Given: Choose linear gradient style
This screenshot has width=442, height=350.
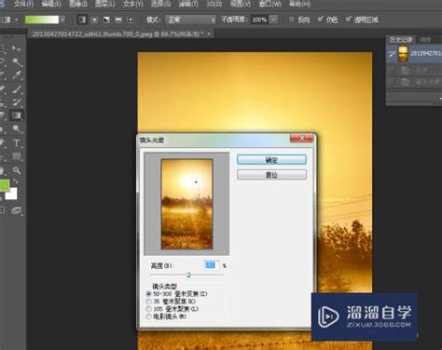Looking at the screenshot, I should pyautogui.click(x=82, y=20).
